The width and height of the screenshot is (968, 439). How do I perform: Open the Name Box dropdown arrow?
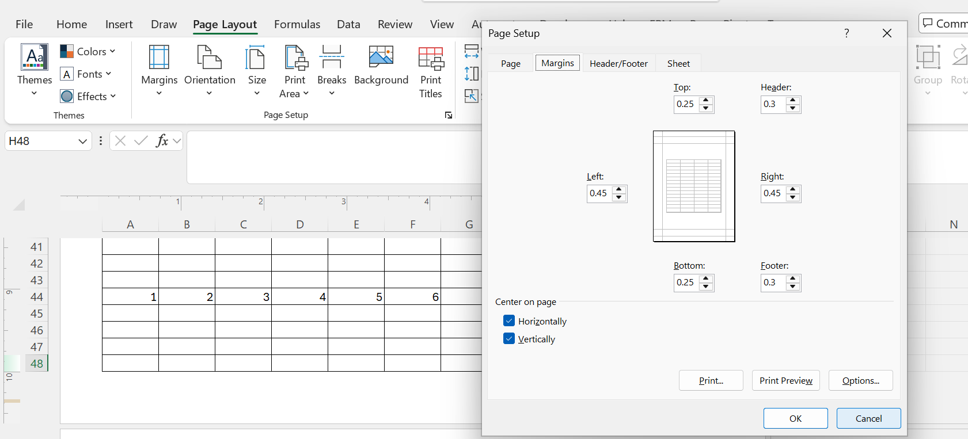(x=82, y=141)
